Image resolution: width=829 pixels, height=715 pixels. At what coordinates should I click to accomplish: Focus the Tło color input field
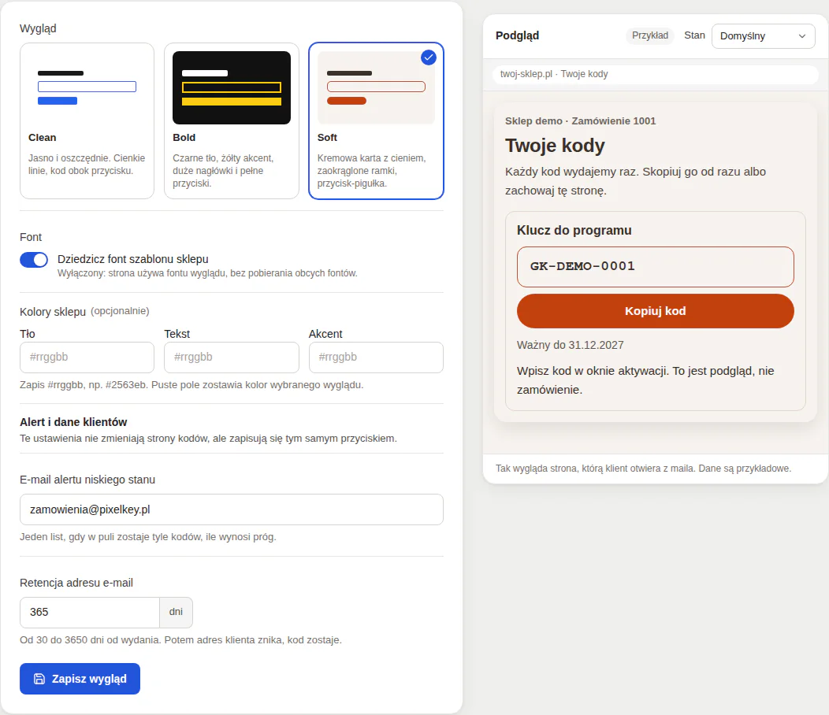(87, 357)
